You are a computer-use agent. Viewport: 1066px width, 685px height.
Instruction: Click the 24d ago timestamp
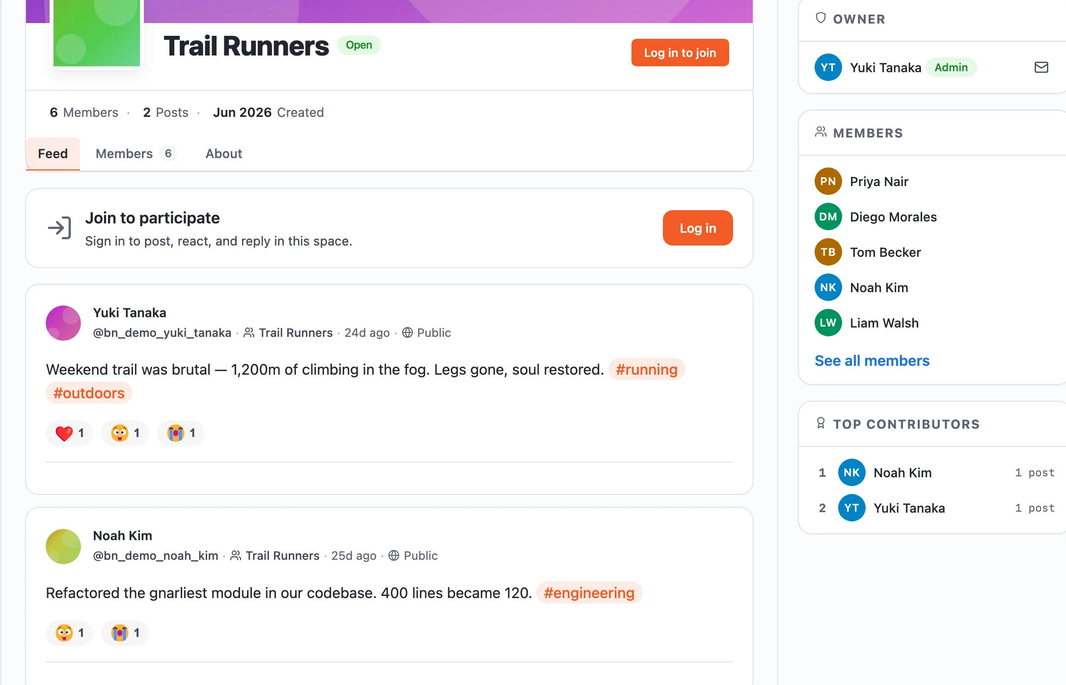click(367, 332)
